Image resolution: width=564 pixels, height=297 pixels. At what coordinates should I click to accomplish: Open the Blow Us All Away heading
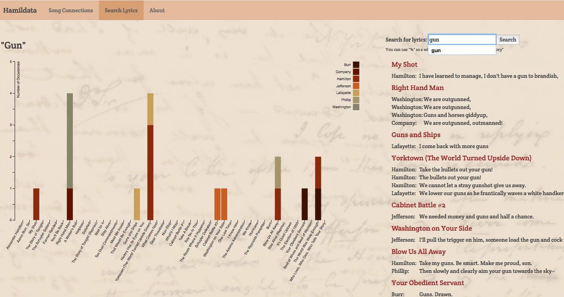tap(419, 252)
